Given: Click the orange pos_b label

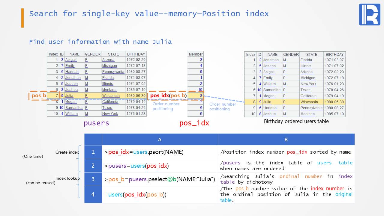Looking at the screenshot, I should (39, 96).
